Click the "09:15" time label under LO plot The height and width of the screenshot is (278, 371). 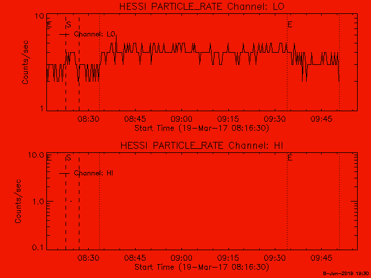[228, 119]
